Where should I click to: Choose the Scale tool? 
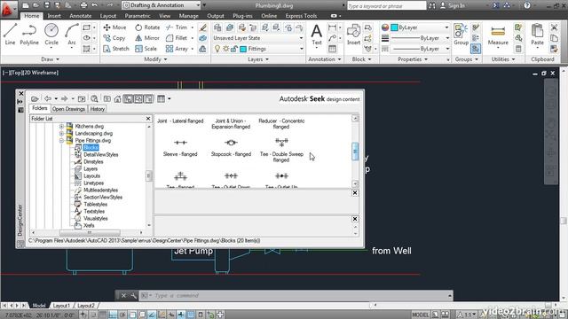tap(146, 49)
